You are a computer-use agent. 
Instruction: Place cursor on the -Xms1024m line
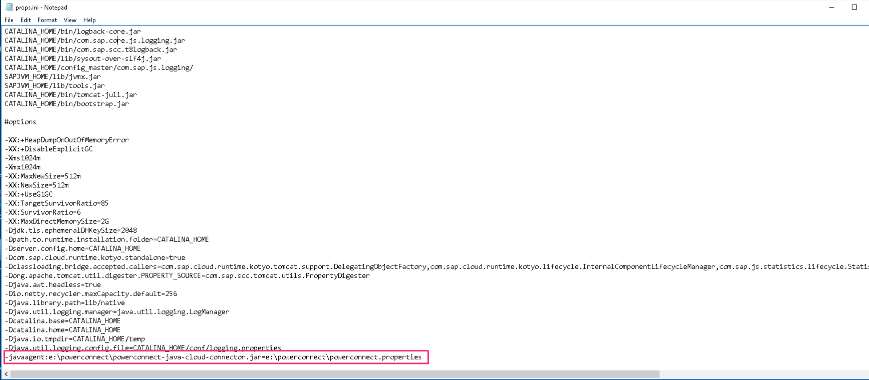tap(23, 158)
